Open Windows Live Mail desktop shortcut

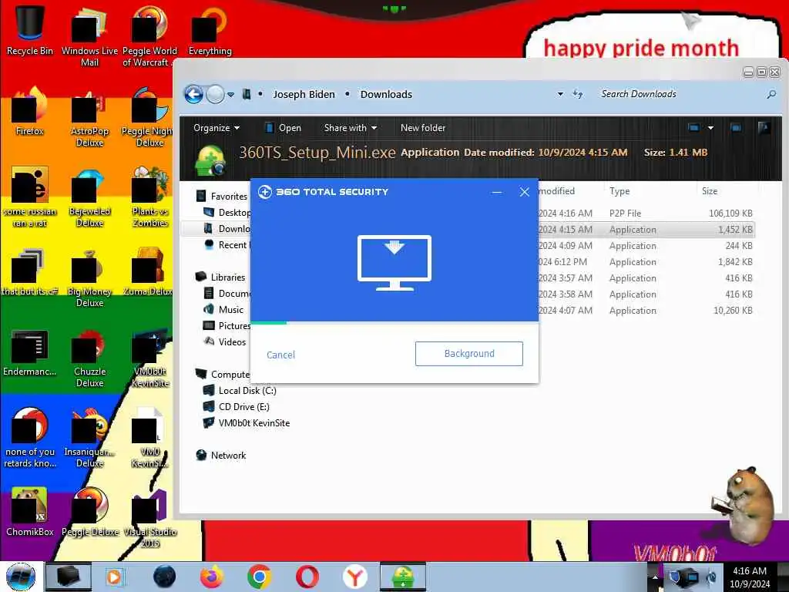coord(89,36)
